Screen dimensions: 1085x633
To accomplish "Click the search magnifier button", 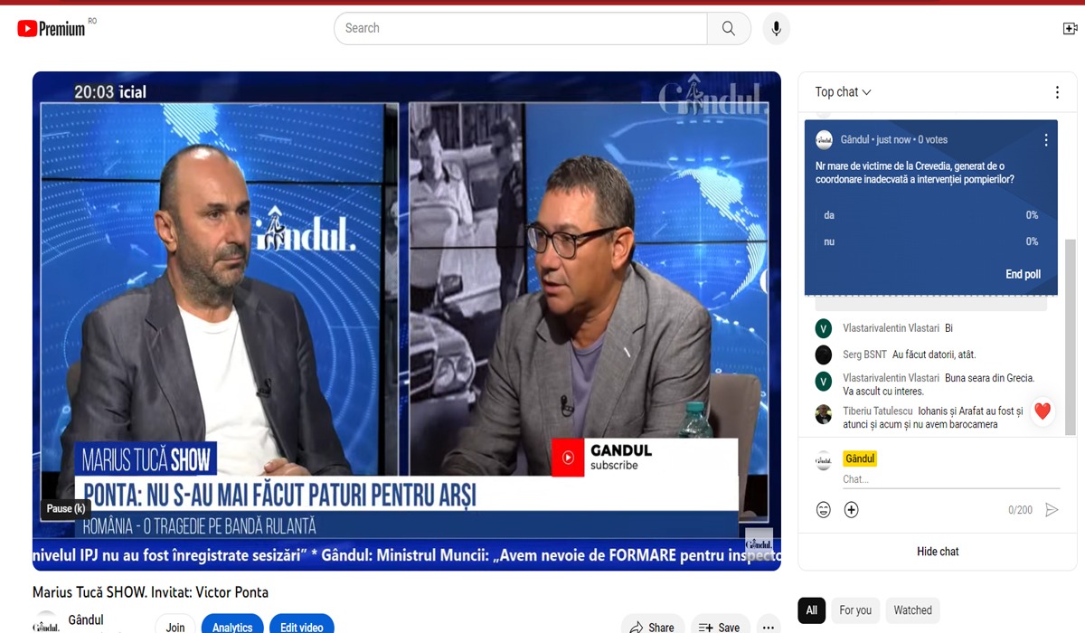I will [x=729, y=28].
